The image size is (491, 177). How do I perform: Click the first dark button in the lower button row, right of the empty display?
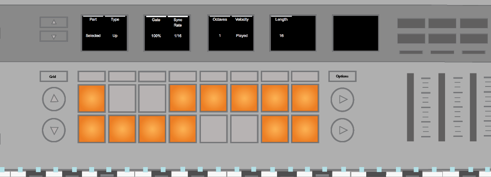pos(411,39)
